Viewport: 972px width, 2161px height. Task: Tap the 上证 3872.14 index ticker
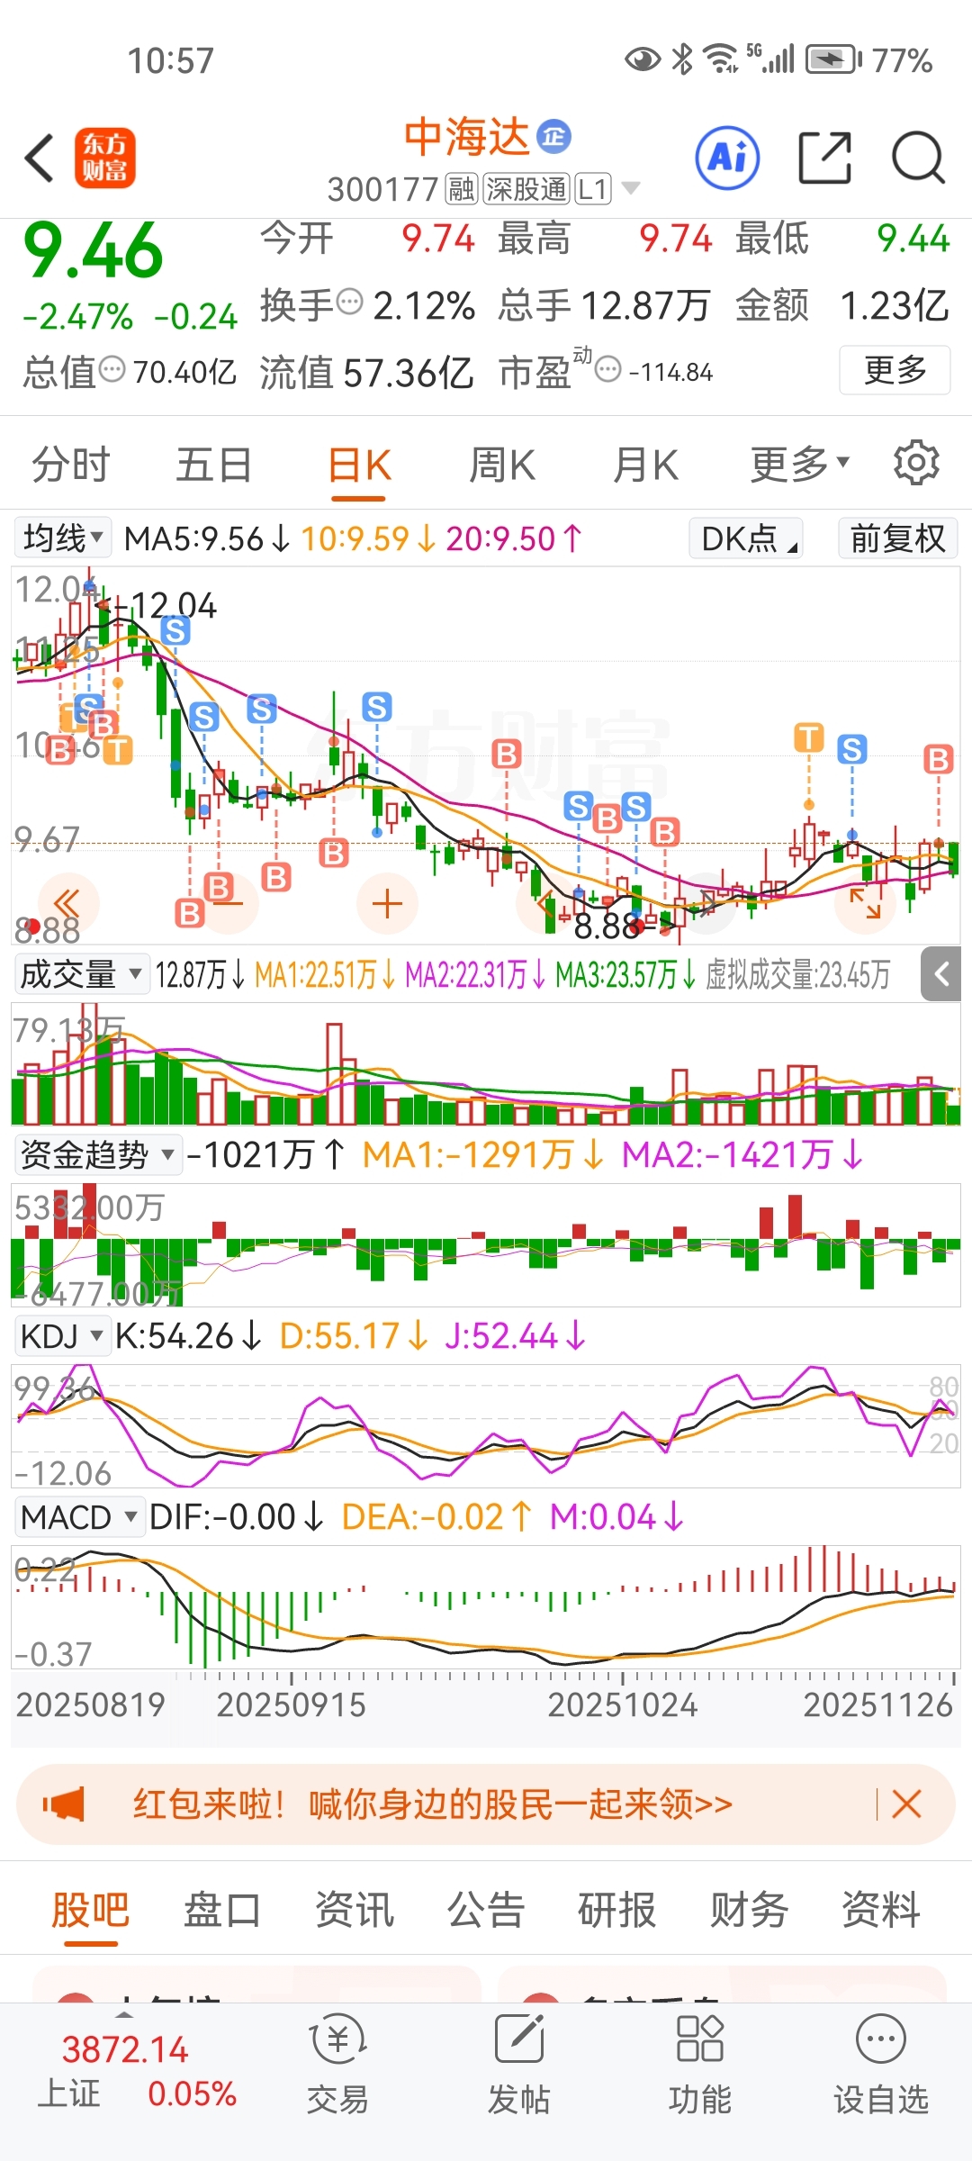click(135, 2071)
